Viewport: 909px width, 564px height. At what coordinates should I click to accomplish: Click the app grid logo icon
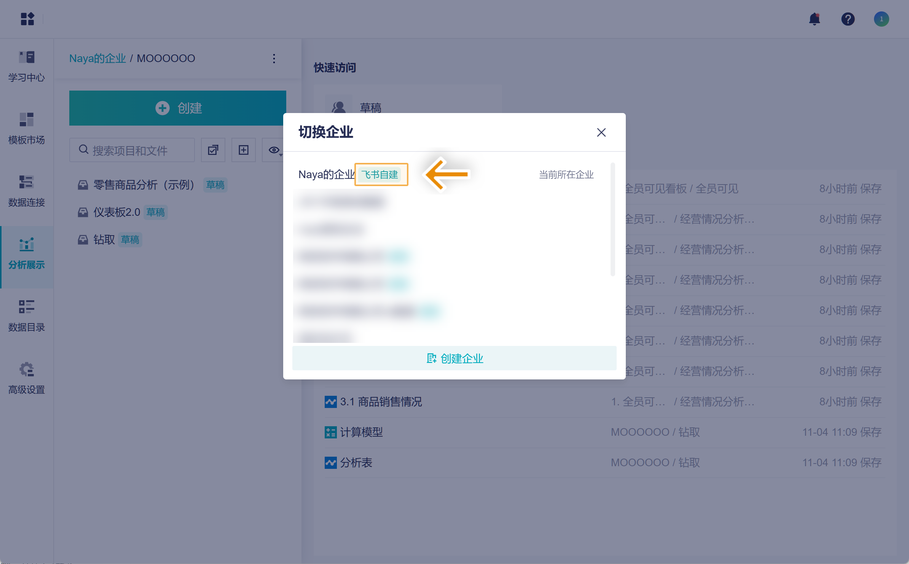27,19
